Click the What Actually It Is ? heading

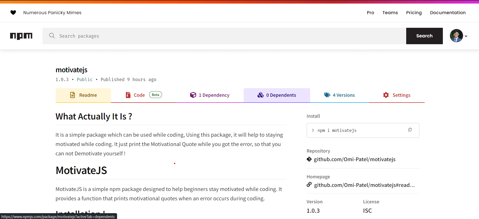coord(94,116)
